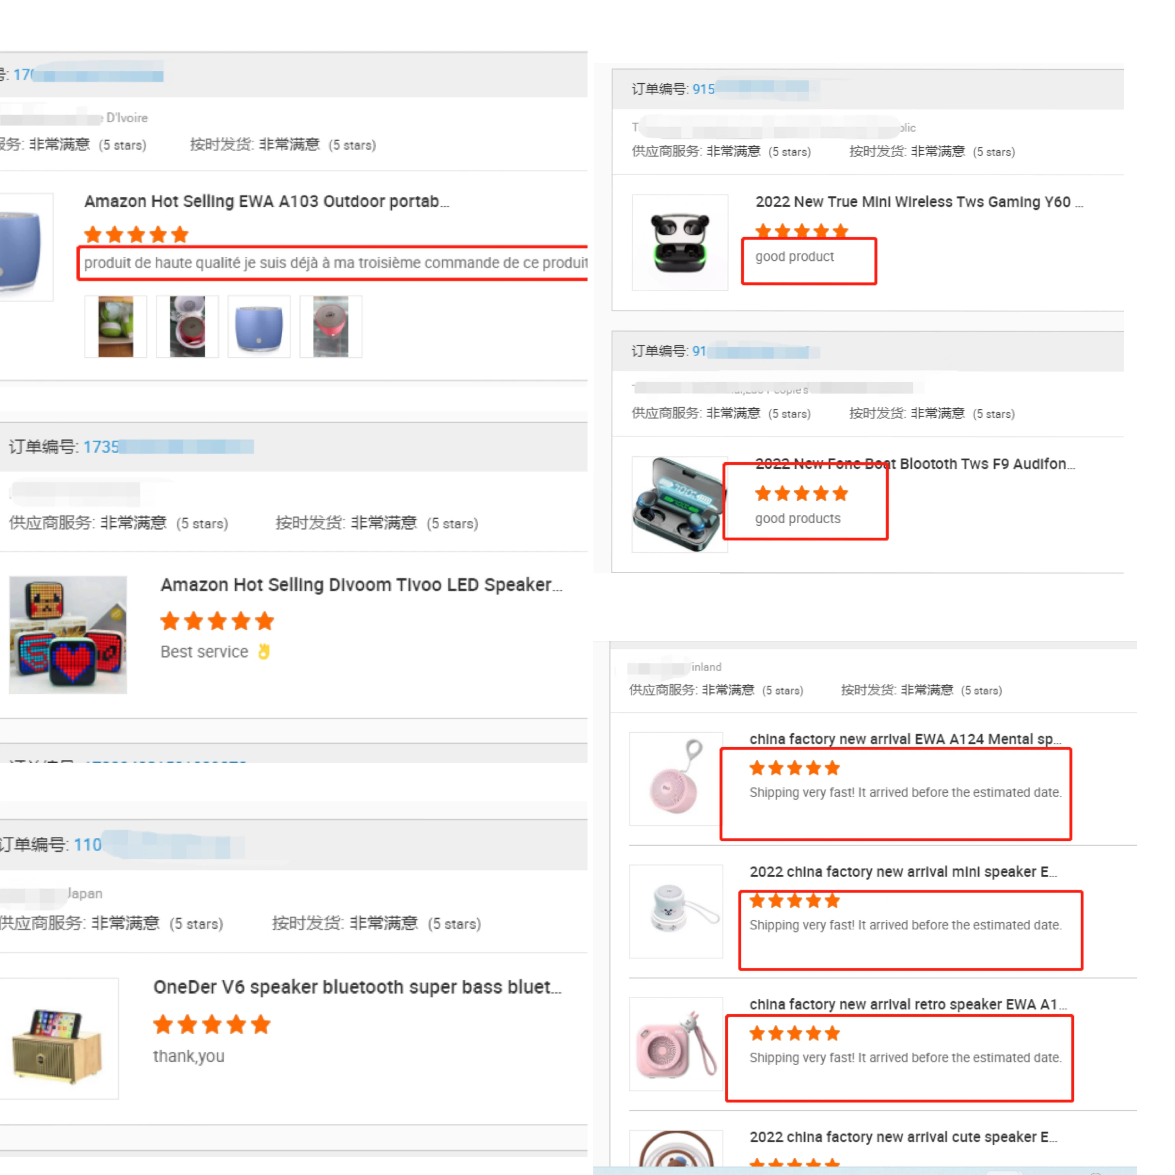The width and height of the screenshot is (1175, 1175).
Task: Click the Divoom pixel speaker product image
Action: pos(68,635)
